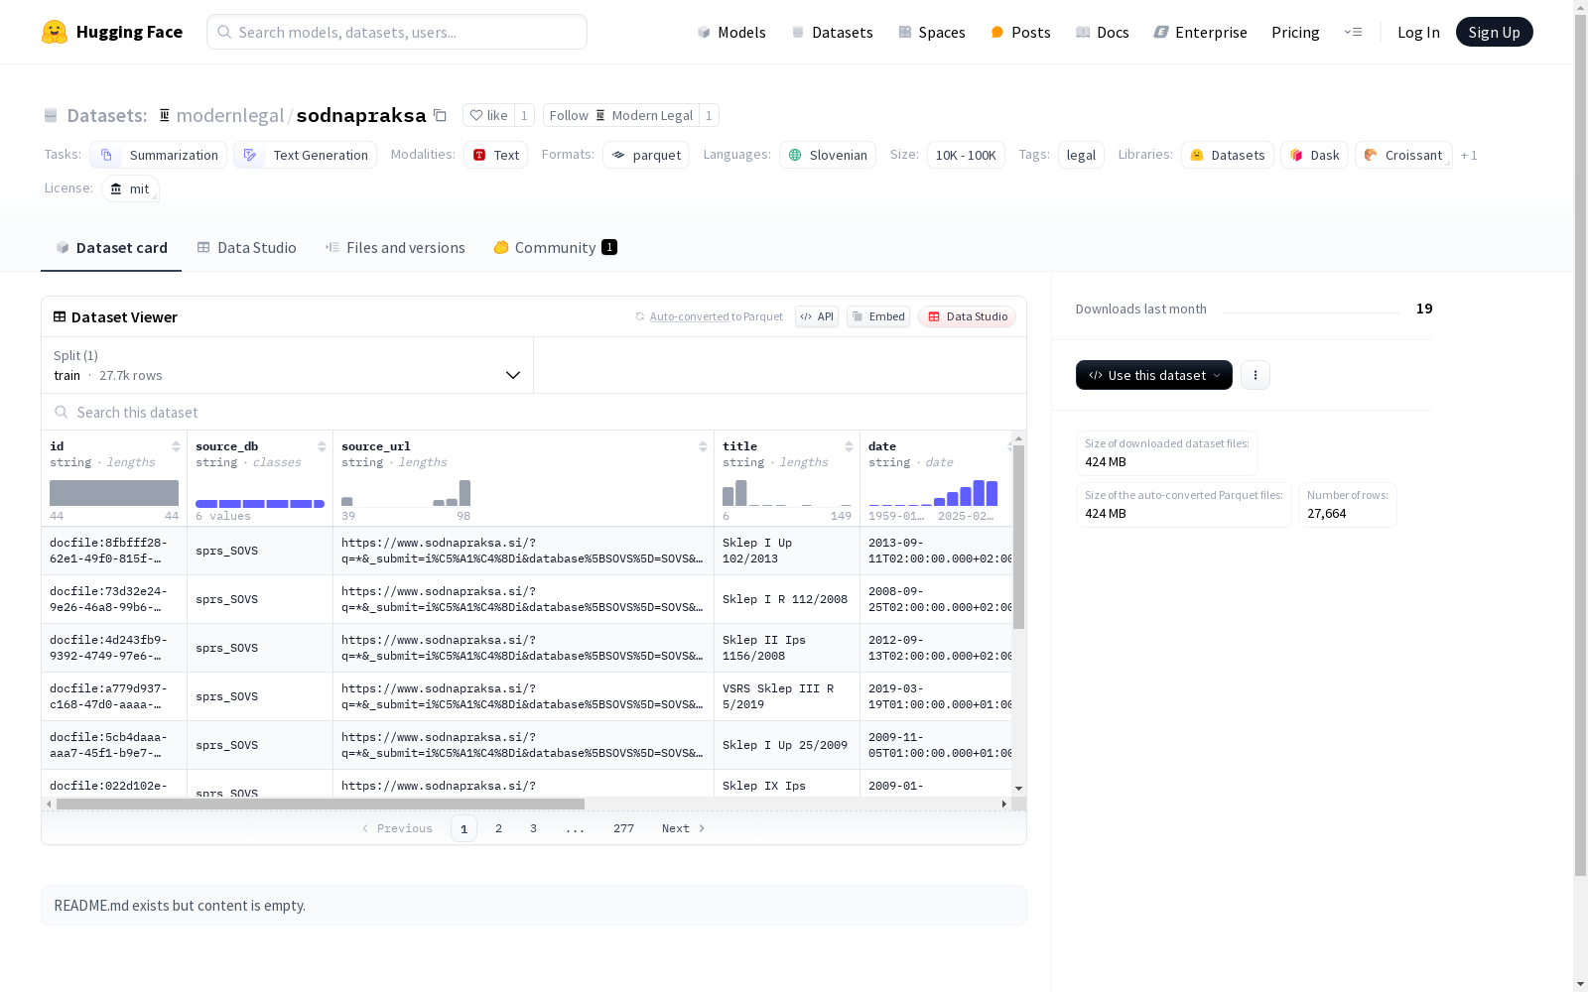Go to page 3 of the dataset
The width and height of the screenshot is (1588, 992).
(533, 828)
